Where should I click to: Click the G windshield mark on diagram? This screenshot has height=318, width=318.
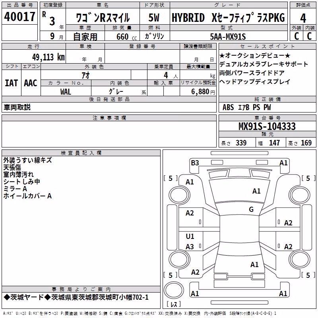[251, 209]
